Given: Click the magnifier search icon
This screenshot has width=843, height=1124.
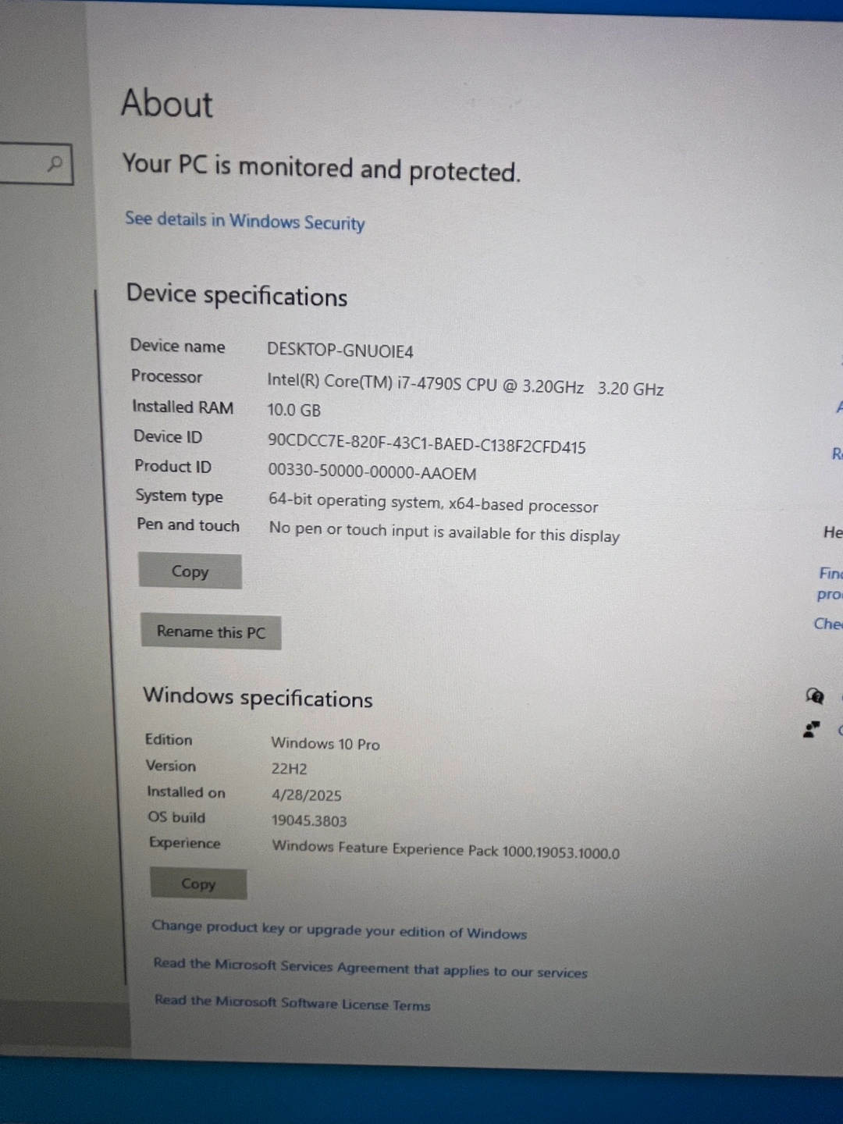Looking at the screenshot, I should 55,164.
